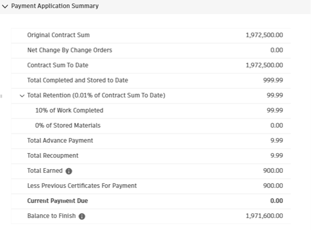The height and width of the screenshot is (230, 311).
Task: Click the Total Recoupment label
Action: click(x=52, y=156)
